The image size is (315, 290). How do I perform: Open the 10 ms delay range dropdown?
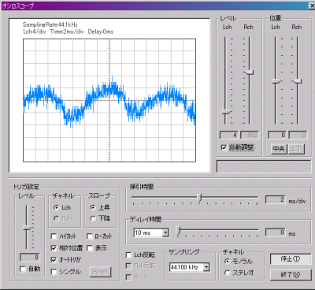[165, 232]
